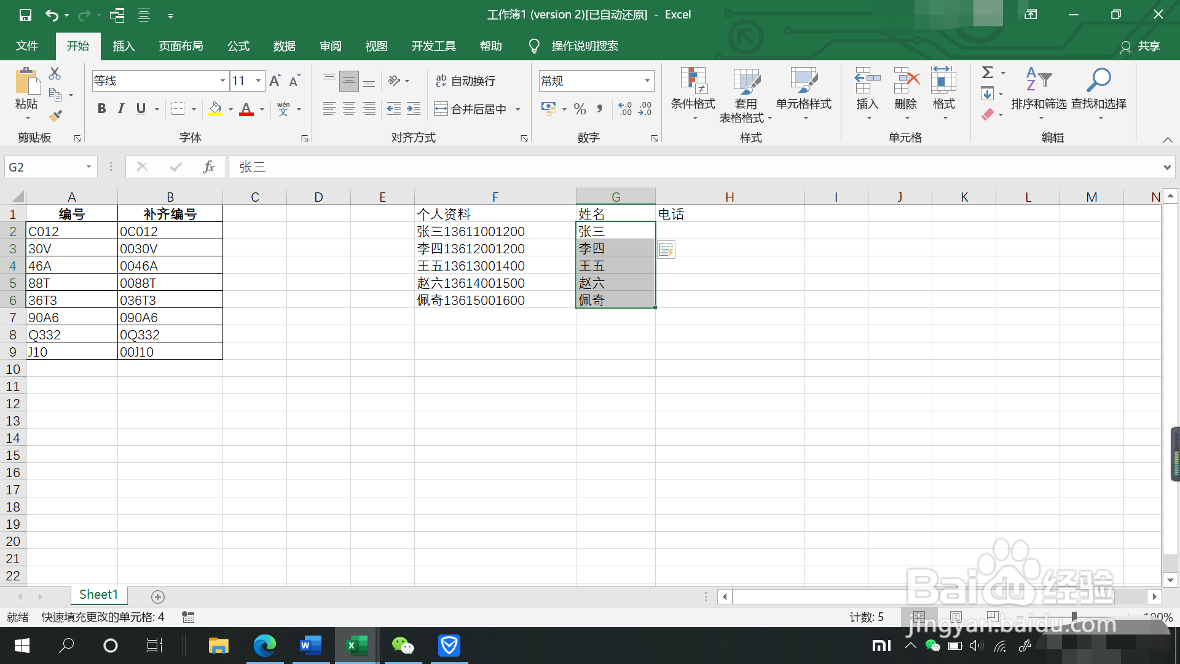Click the Format Painter brush icon
1180x664 pixels.
click(x=55, y=116)
